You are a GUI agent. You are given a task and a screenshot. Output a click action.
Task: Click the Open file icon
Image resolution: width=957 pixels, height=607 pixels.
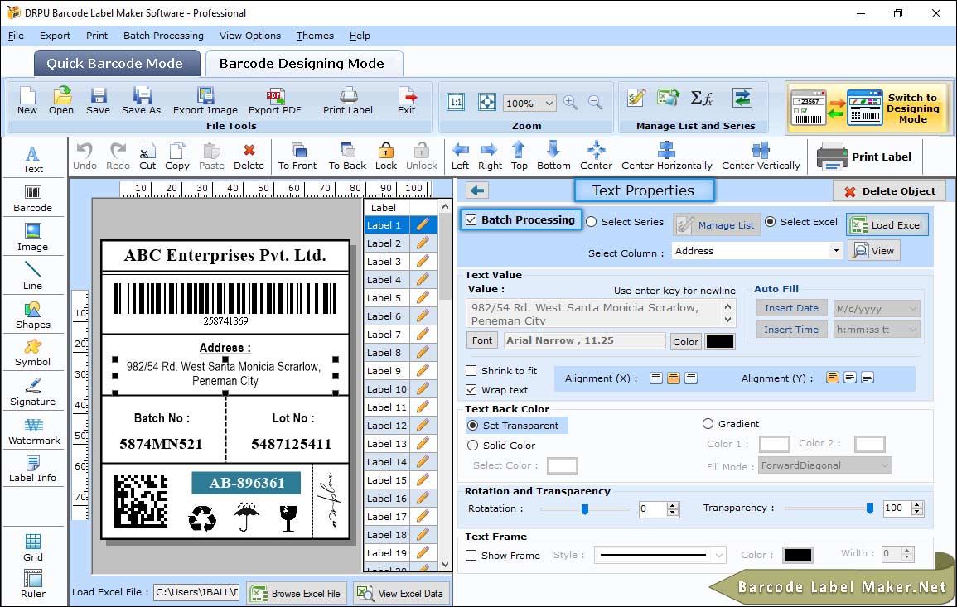coord(61,101)
